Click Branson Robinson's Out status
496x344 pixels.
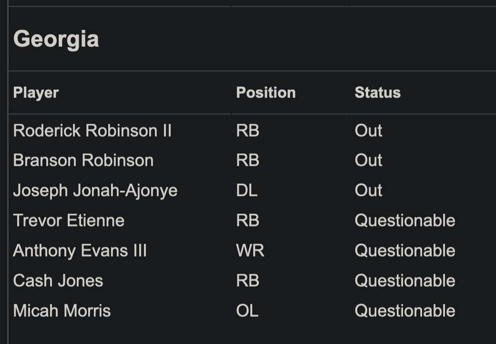[x=368, y=160]
